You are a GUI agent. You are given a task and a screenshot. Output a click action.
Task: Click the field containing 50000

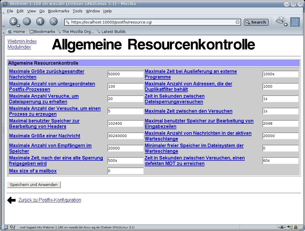tap(125, 74)
